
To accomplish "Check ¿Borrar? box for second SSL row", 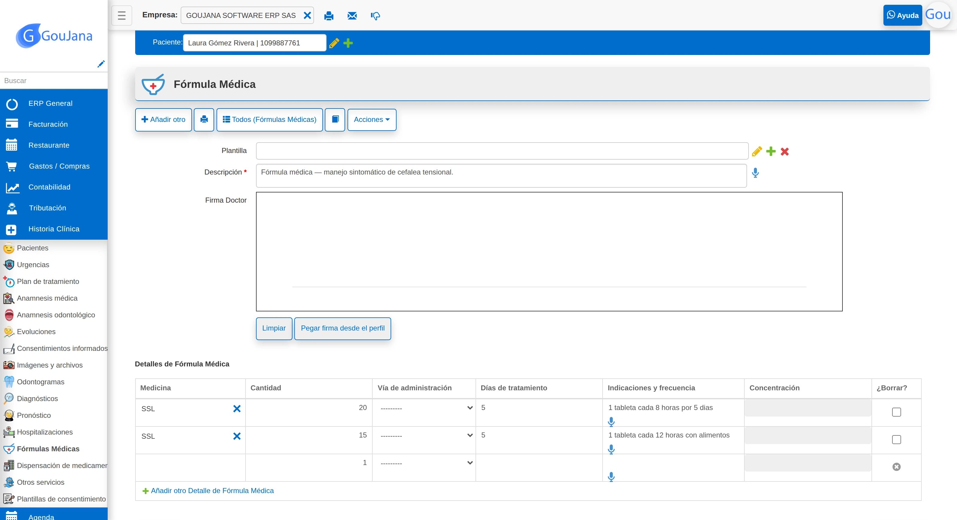I will pos(896,439).
